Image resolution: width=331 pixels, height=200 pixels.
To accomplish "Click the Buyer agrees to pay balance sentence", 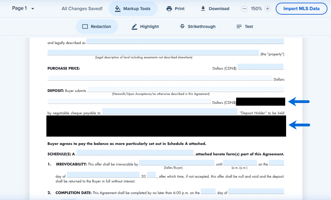I will click(127, 144).
